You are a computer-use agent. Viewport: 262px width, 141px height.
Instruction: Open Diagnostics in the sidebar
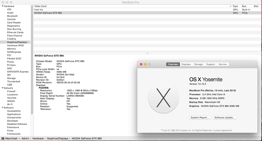tap(13, 26)
